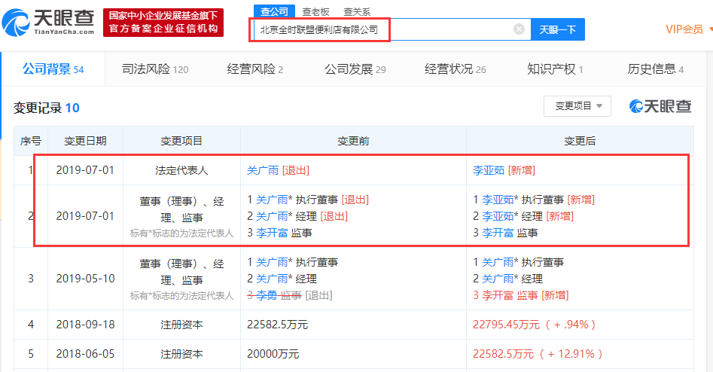Click the TianYanCha logo at top left
The image size is (713, 372).
tap(48, 23)
